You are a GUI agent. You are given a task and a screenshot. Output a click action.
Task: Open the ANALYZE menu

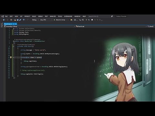(53, 16)
